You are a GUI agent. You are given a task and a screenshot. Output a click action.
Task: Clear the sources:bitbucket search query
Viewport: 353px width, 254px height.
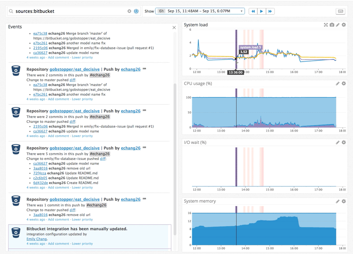[129, 11]
